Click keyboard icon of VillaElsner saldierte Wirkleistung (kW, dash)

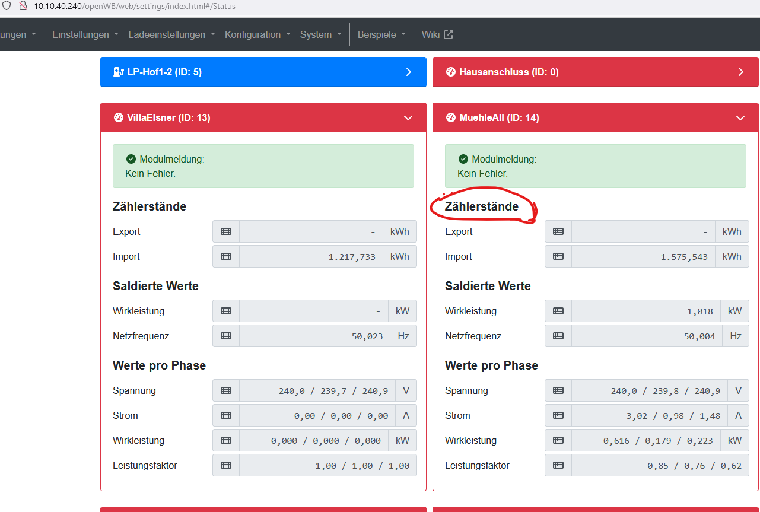click(226, 311)
